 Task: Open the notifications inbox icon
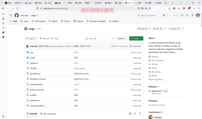[193, 15]
